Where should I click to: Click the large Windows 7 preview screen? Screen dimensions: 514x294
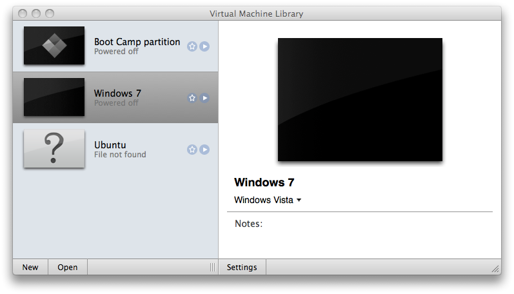click(360, 100)
